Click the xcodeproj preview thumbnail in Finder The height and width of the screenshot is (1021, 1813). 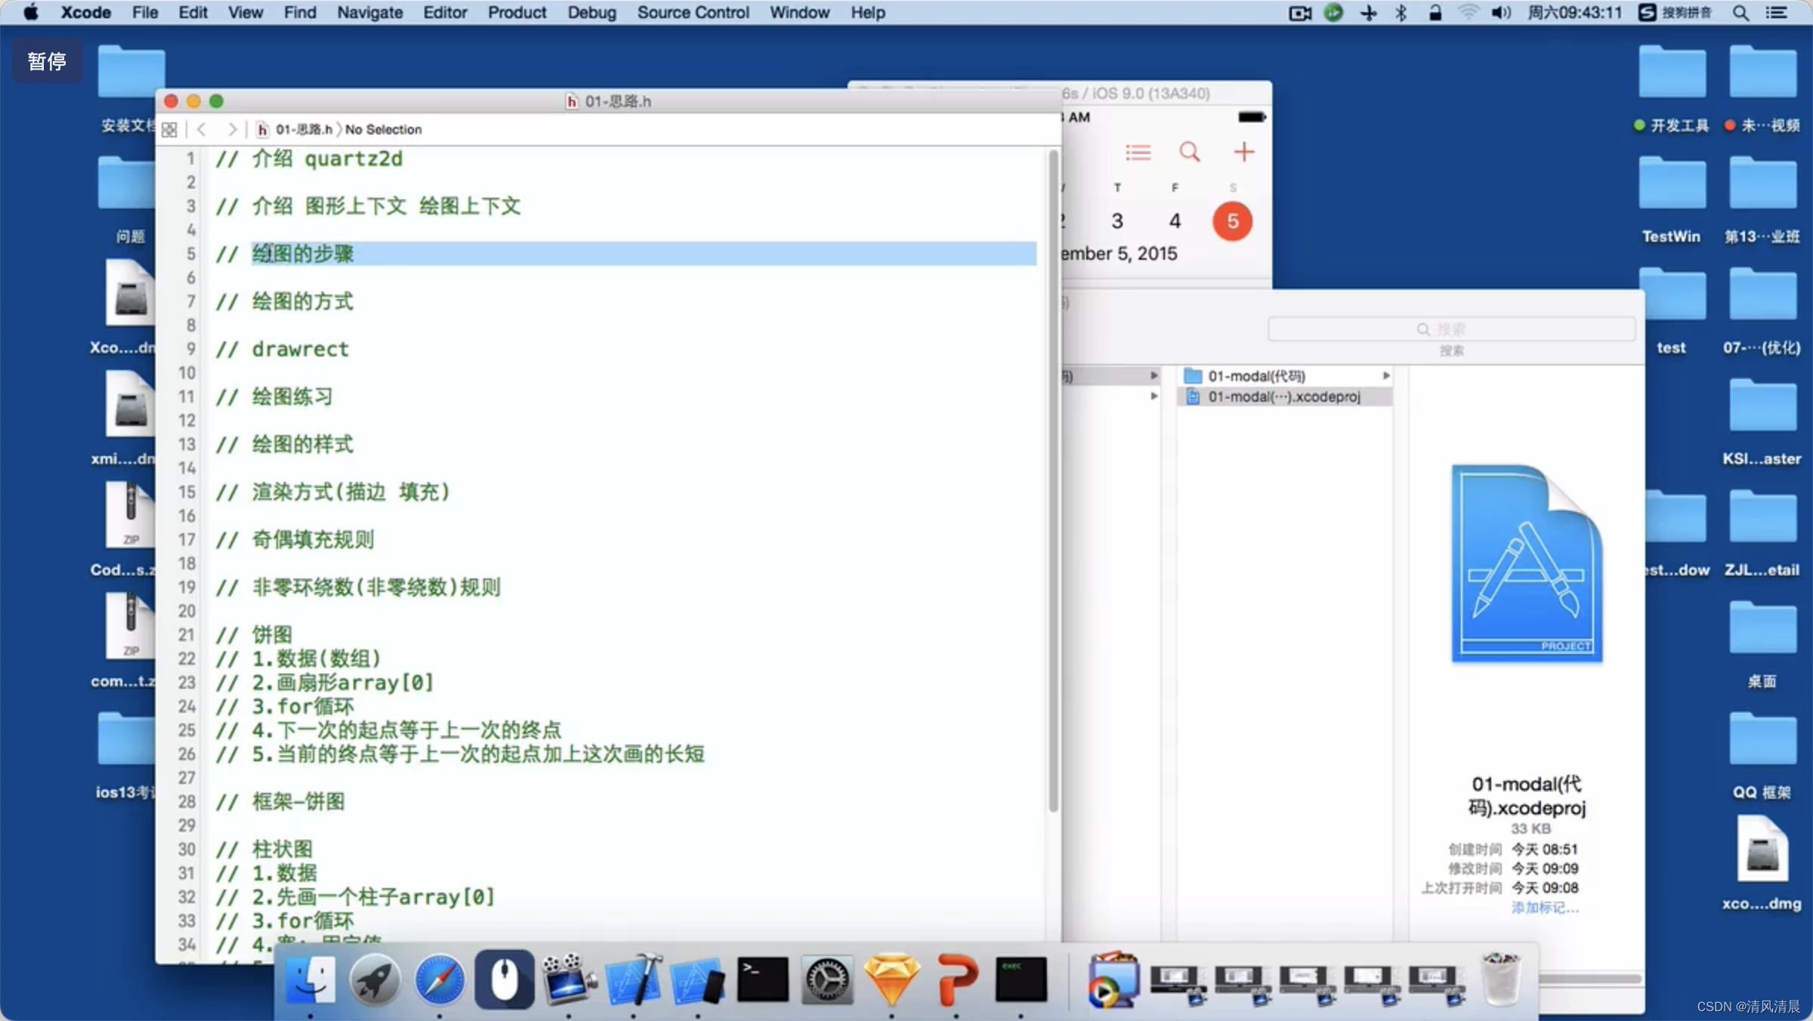1527,563
